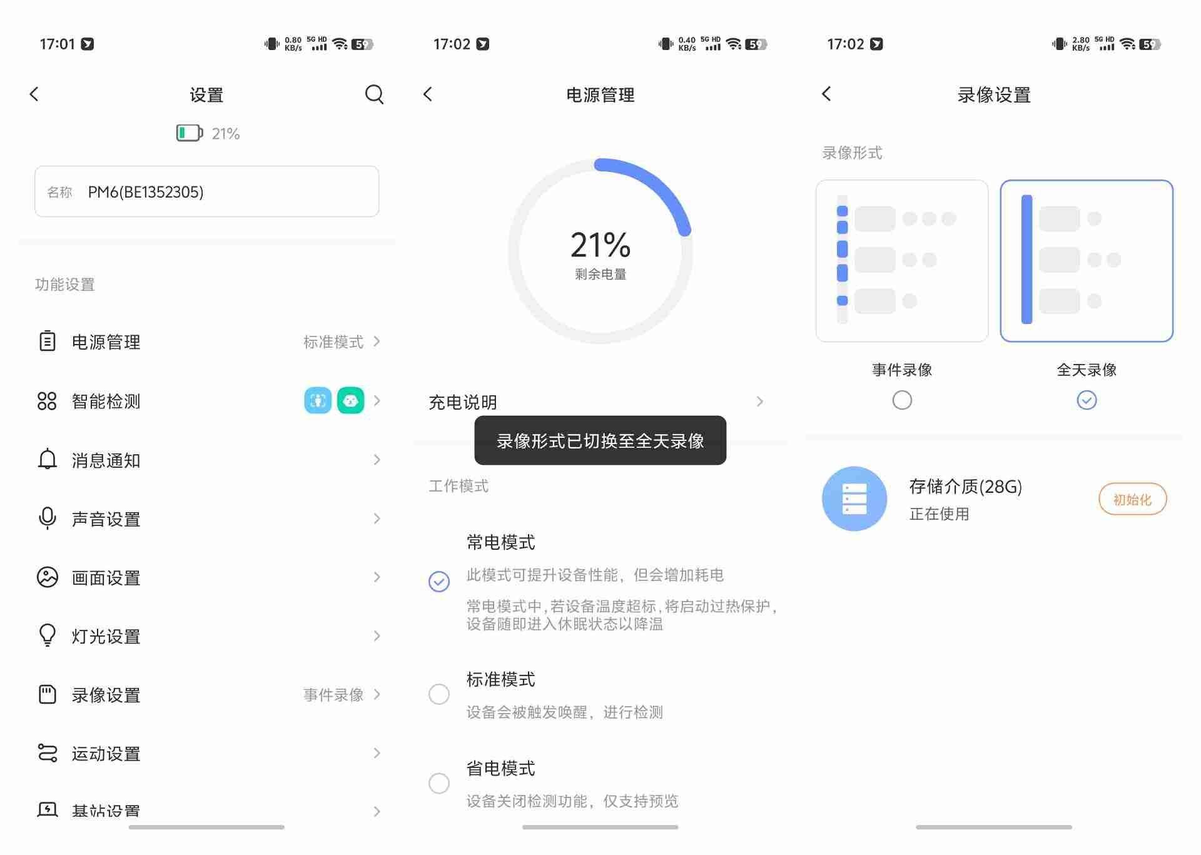Open 电源管理 via its battery icon
The image size is (1201, 855).
(x=46, y=341)
